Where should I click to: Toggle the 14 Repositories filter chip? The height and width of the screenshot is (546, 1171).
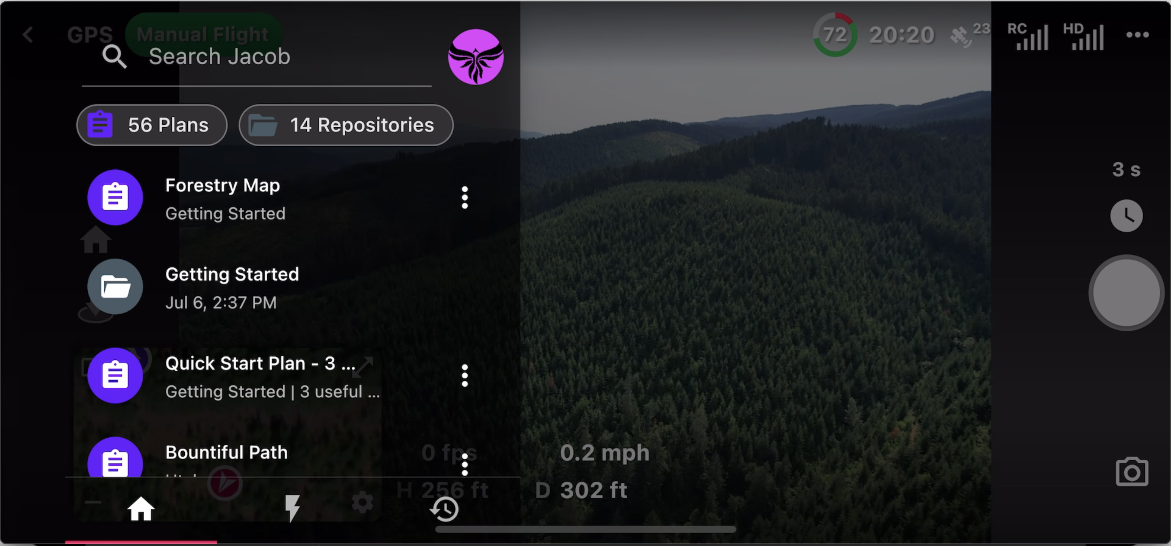coord(346,125)
